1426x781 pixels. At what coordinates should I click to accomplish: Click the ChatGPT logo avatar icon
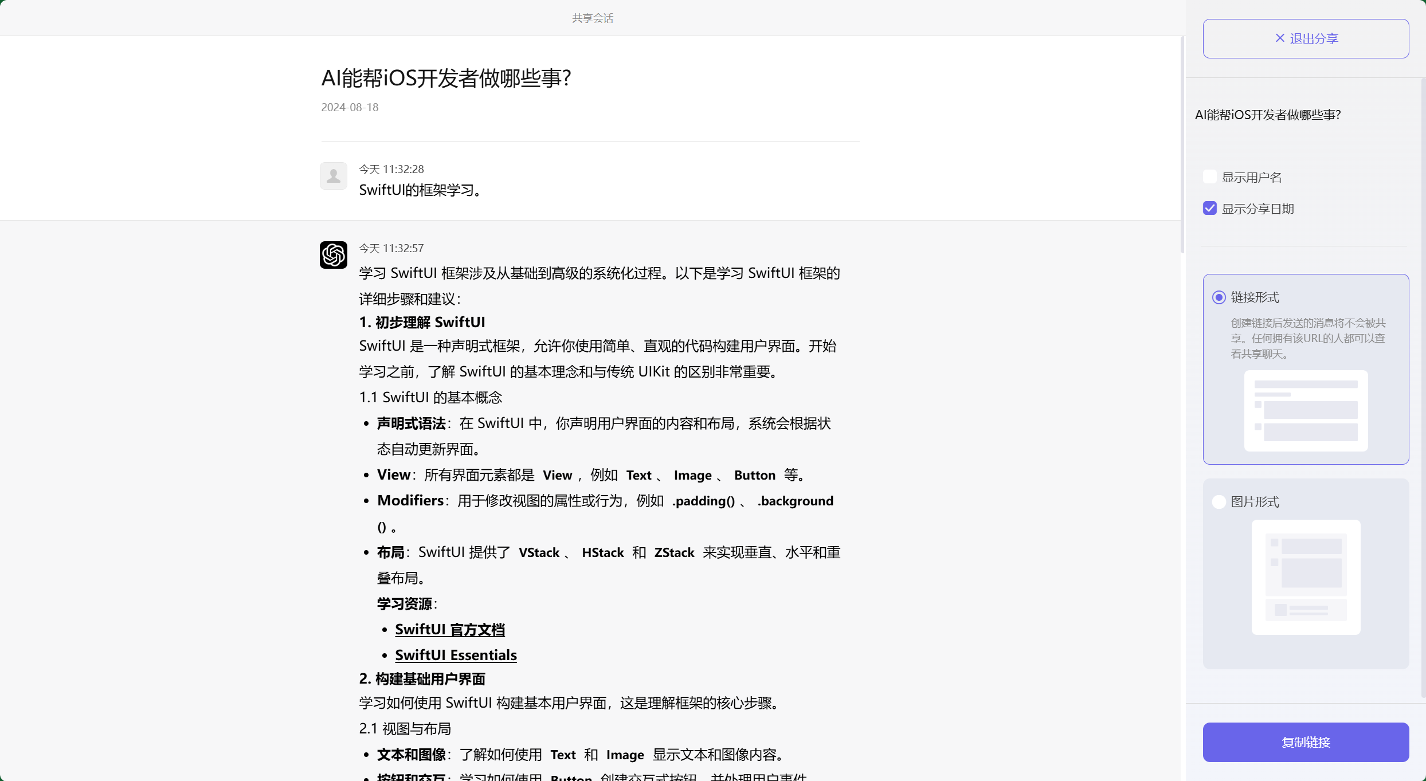[x=333, y=255]
